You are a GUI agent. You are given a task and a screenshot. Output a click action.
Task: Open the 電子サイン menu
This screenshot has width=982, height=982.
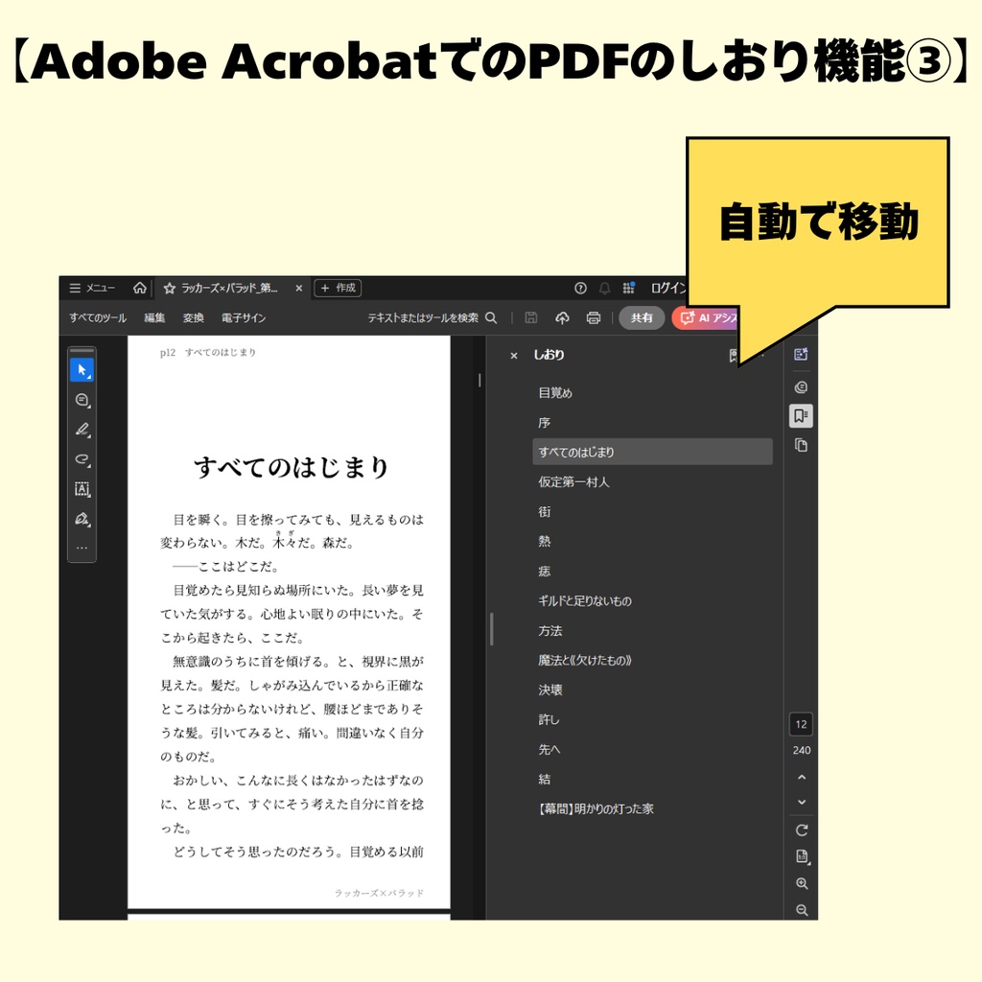point(243,318)
